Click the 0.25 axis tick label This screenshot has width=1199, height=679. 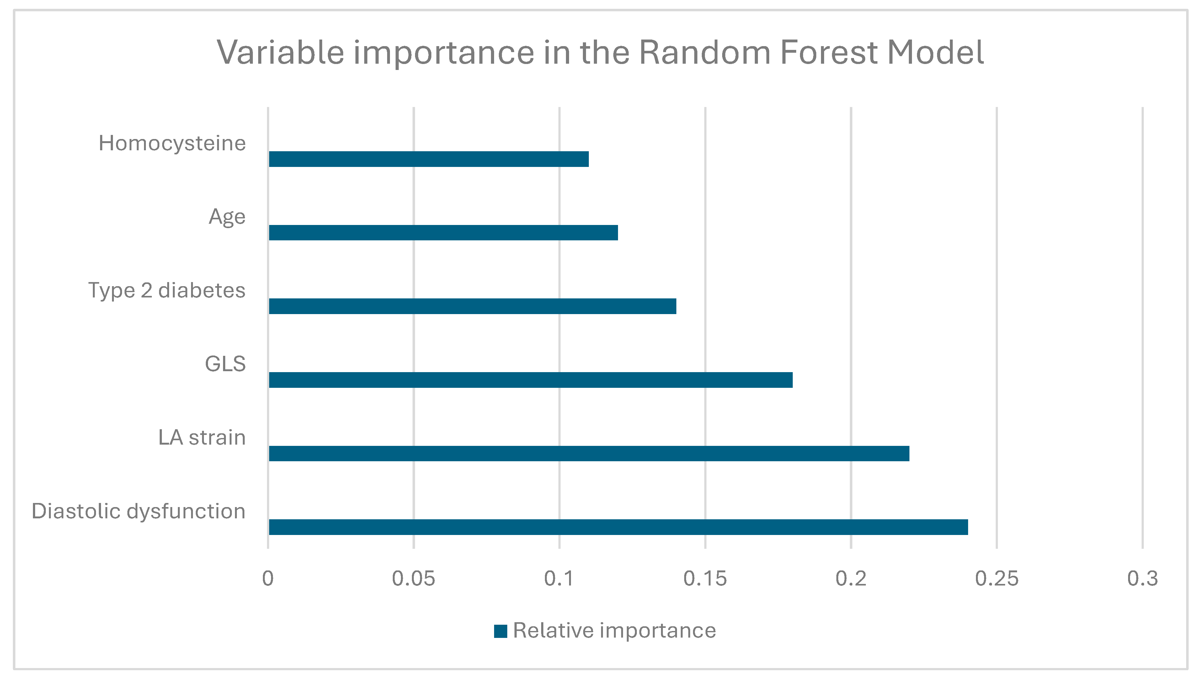click(997, 579)
